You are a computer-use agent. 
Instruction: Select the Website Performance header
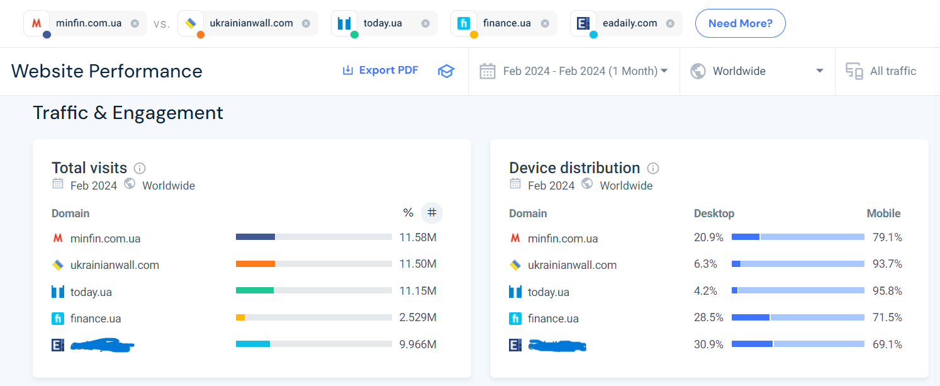(106, 71)
